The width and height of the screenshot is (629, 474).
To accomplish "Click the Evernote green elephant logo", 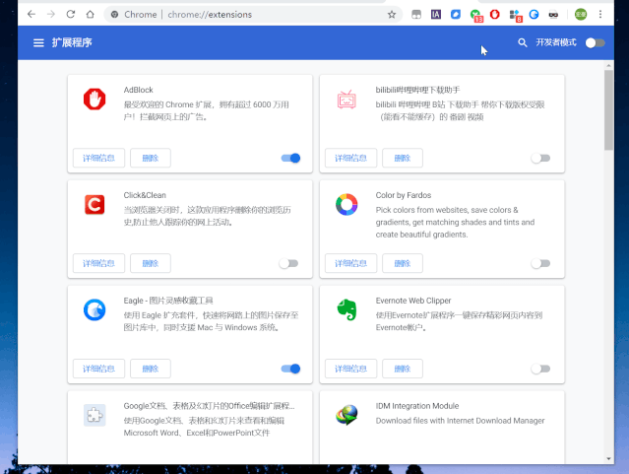I will pos(346,309).
